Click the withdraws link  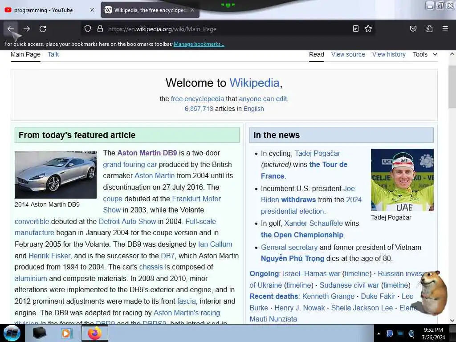click(x=298, y=200)
